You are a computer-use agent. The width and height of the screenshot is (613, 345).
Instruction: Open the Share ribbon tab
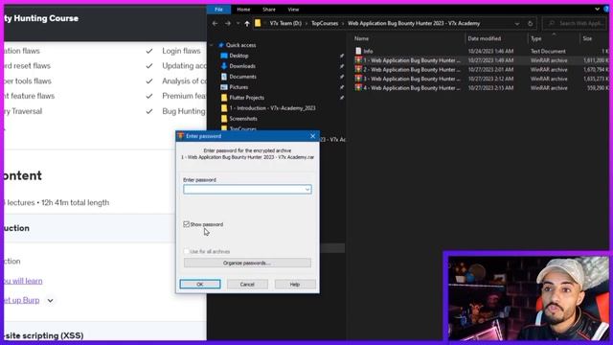click(269, 10)
